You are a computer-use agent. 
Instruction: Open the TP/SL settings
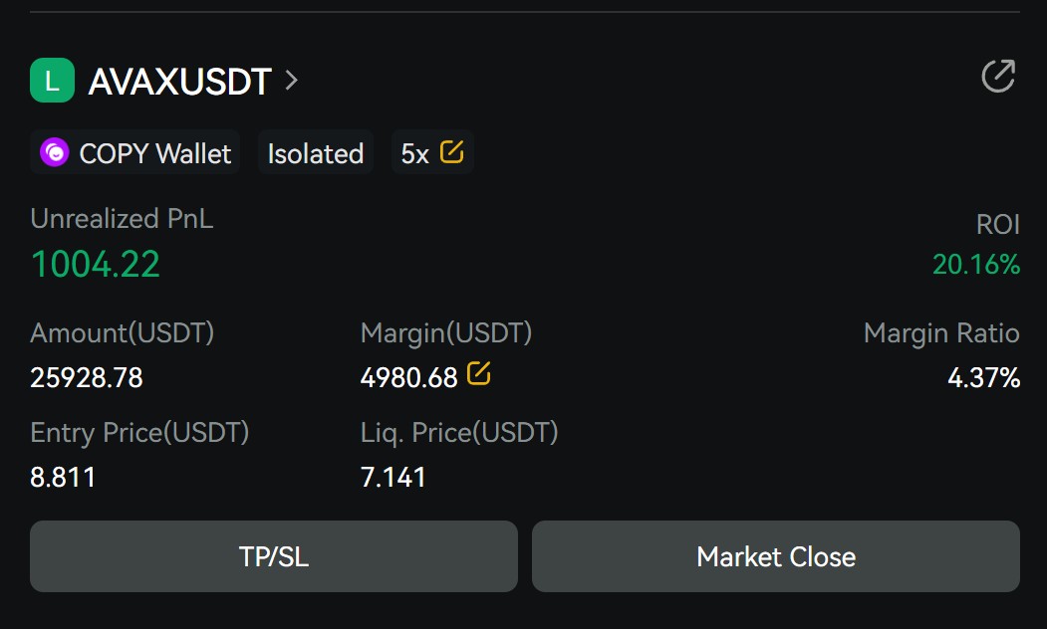[x=274, y=556]
